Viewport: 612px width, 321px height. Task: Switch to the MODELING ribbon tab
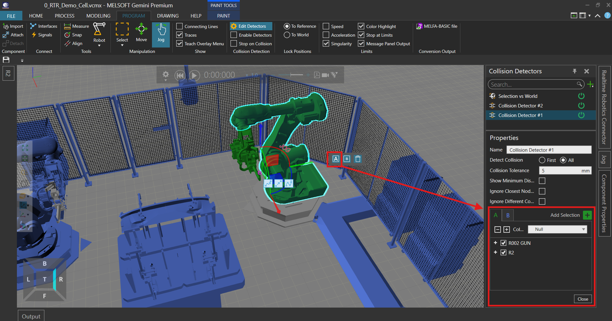point(98,16)
